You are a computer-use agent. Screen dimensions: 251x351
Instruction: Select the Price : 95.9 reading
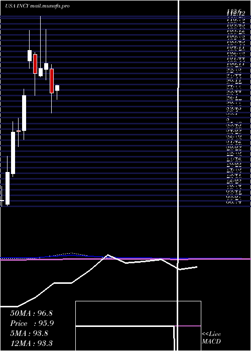coord(32,323)
